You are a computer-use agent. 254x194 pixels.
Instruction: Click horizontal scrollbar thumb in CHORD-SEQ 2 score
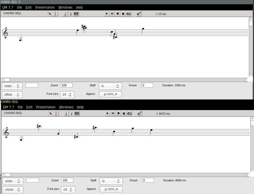coord(7,80)
